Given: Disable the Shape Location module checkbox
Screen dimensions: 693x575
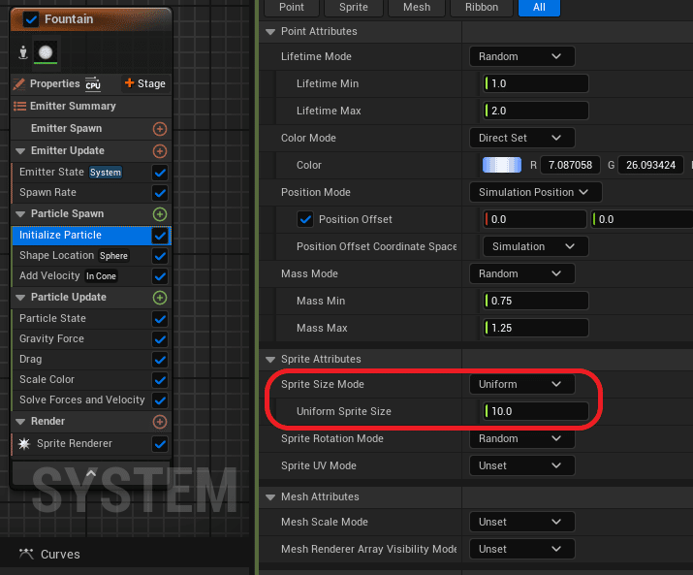Looking at the screenshot, I should point(160,256).
